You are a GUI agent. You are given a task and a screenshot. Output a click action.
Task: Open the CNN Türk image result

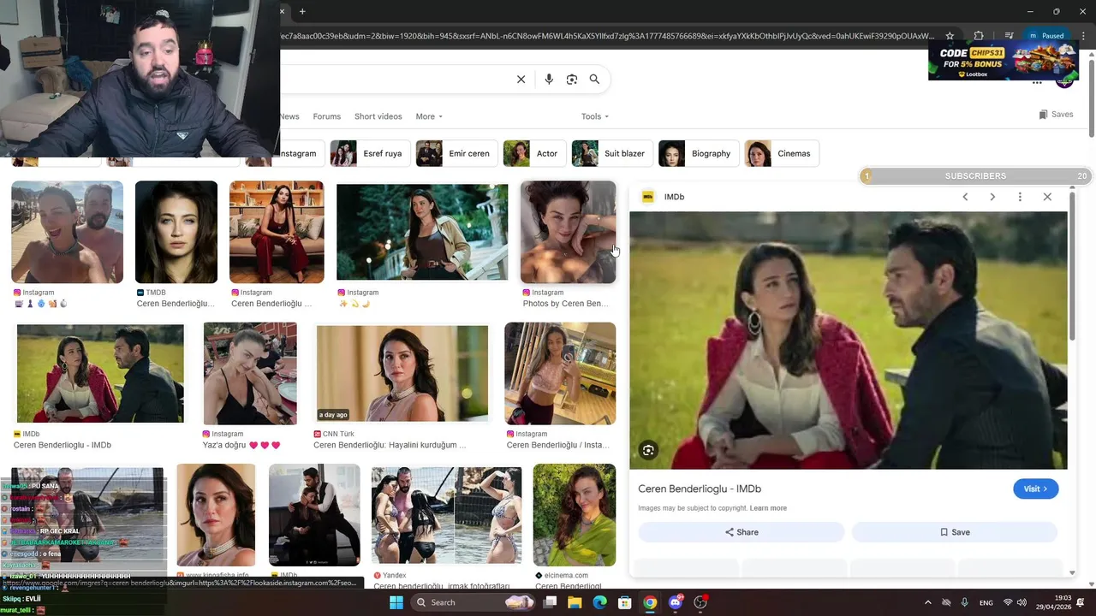tap(402, 374)
